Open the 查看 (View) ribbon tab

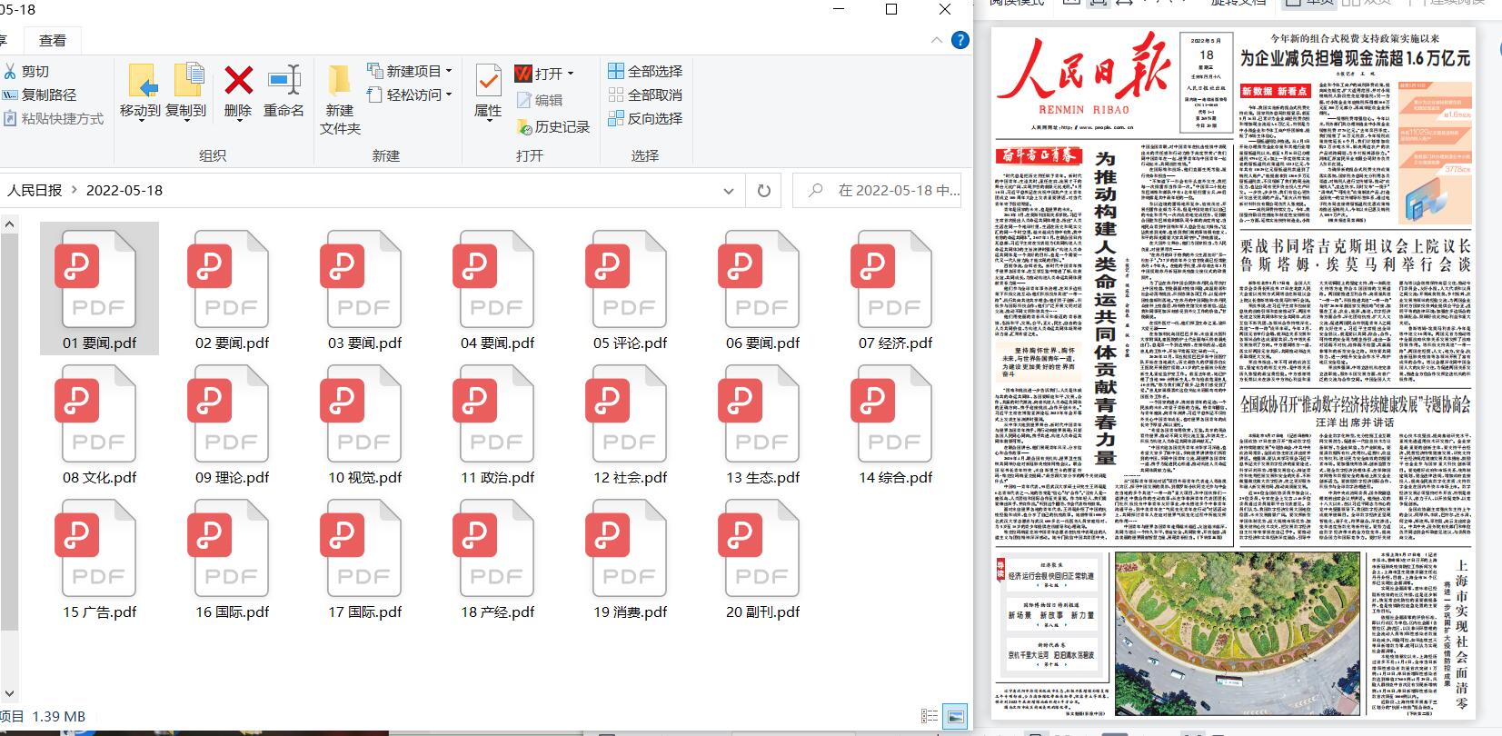coord(53,41)
